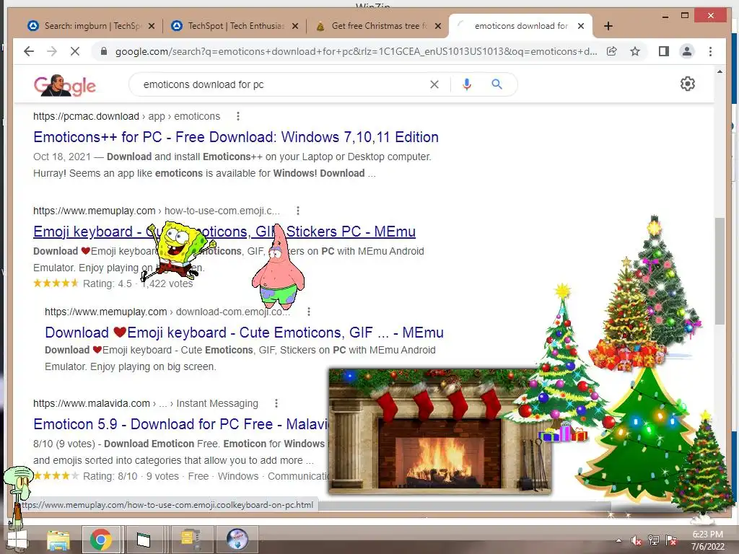Share this page from the address bar
This screenshot has width=739, height=554.
coord(612,51)
